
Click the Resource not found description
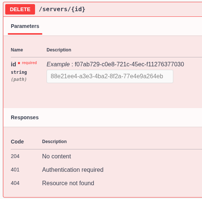[68, 183]
